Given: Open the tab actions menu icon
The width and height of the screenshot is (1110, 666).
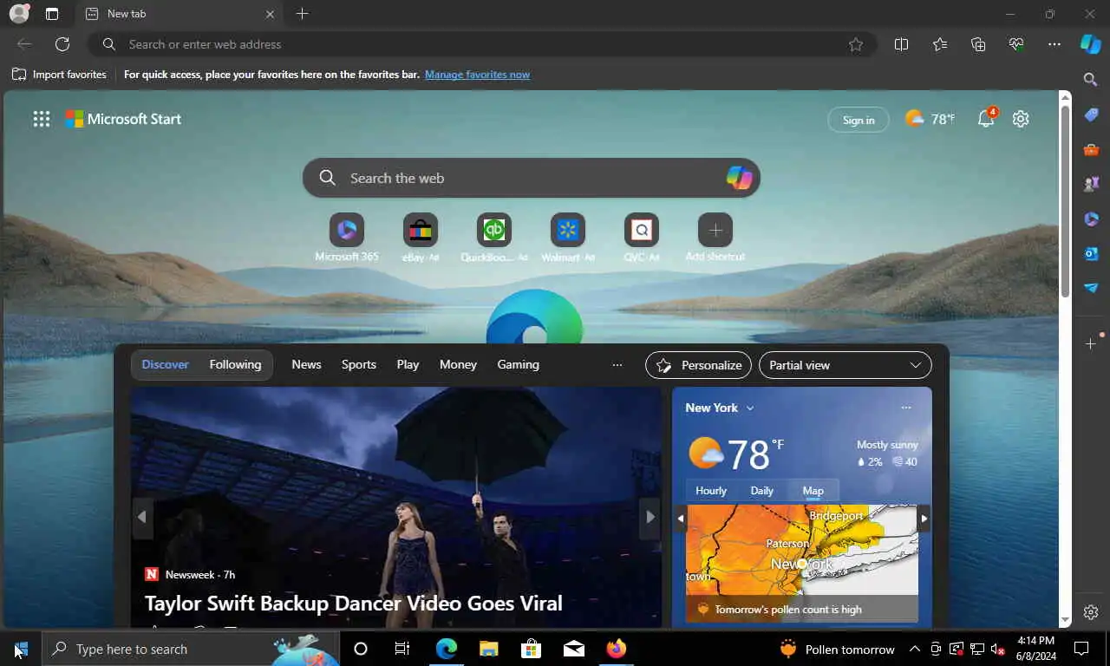Looking at the screenshot, I should [52, 14].
